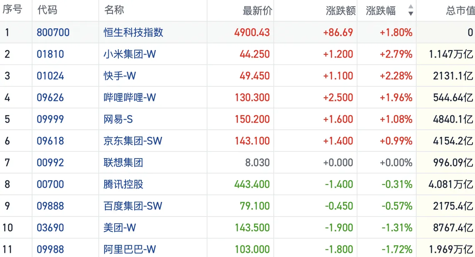
Task: Click the 序号 column header
Action: [x=12, y=10]
